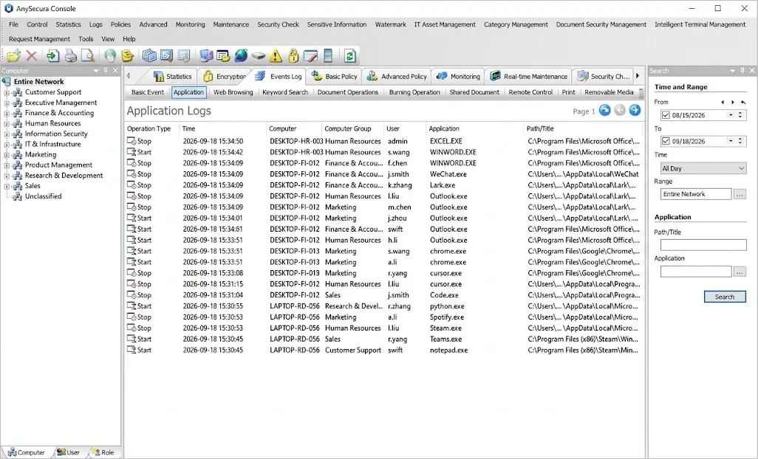Image resolution: width=758 pixels, height=459 pixels.
Task: Open the Document Operations sub-tab
Action: click(347, 92)
